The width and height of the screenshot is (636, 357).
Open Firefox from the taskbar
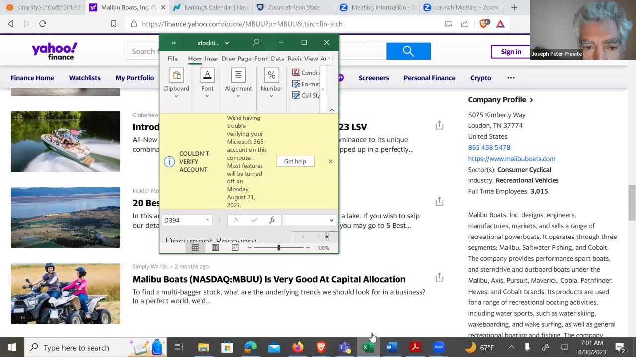[297, 347]
